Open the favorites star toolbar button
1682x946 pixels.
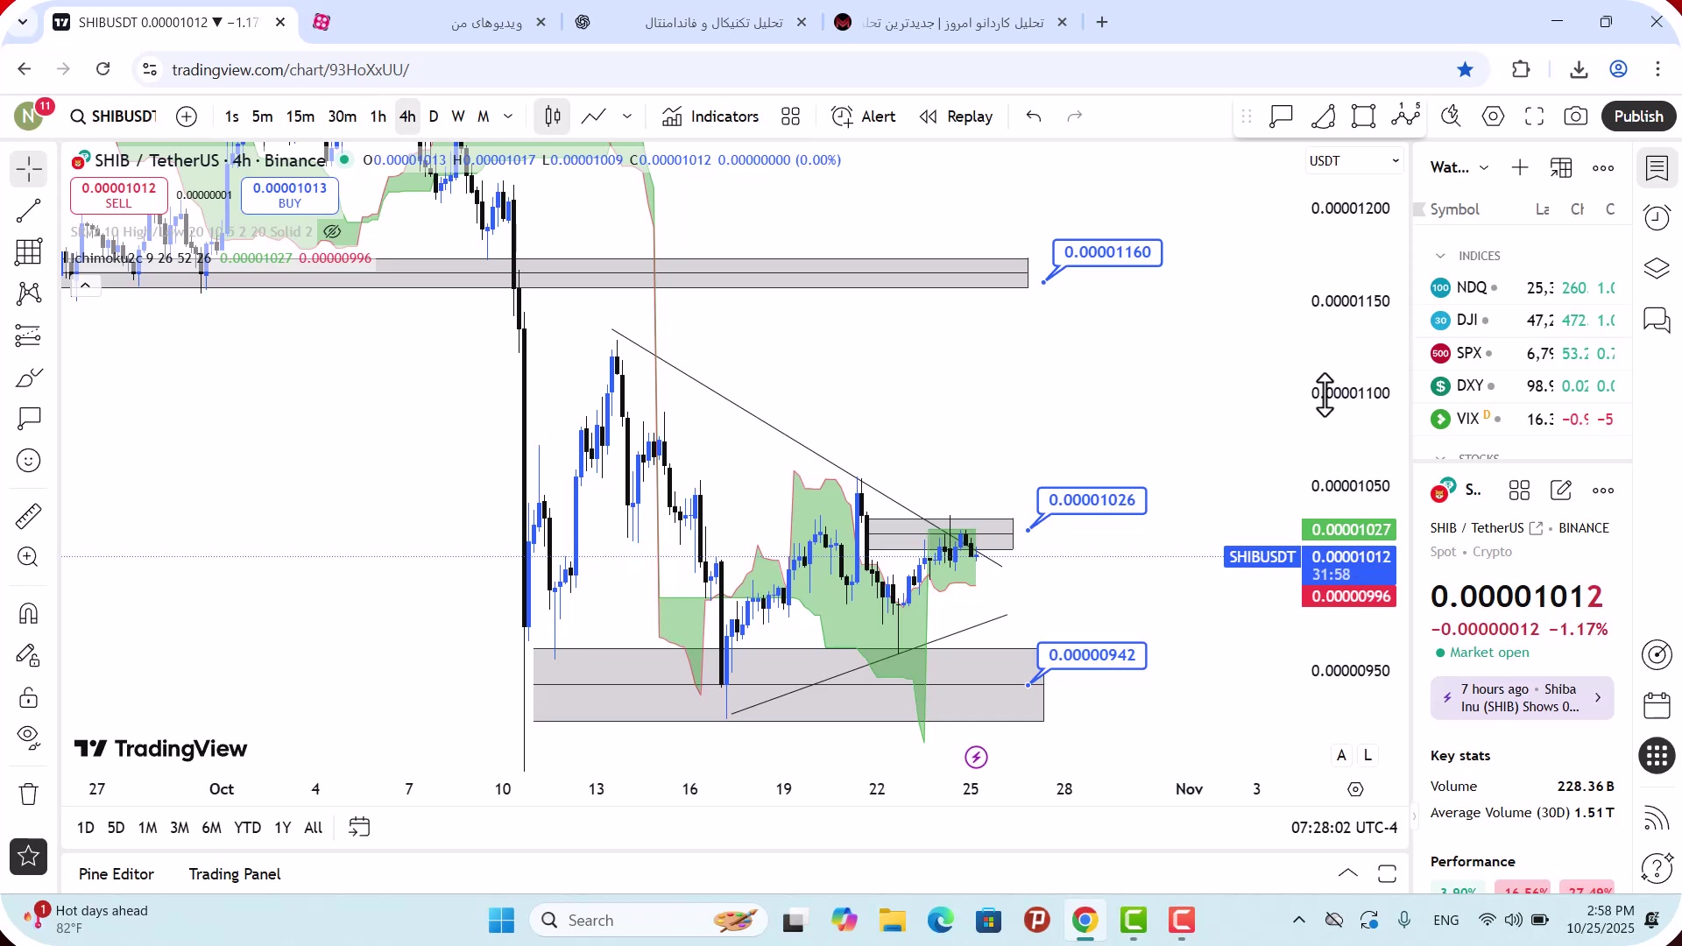[29, 857]
